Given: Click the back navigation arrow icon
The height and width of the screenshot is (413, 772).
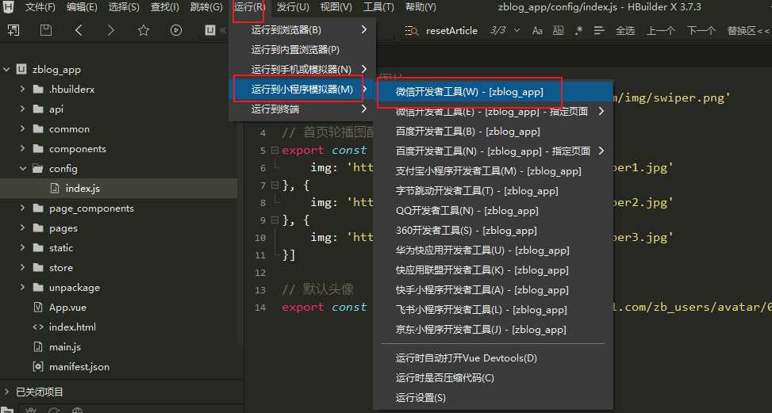Looking at the screenshot, I should (x=79, y=30).
